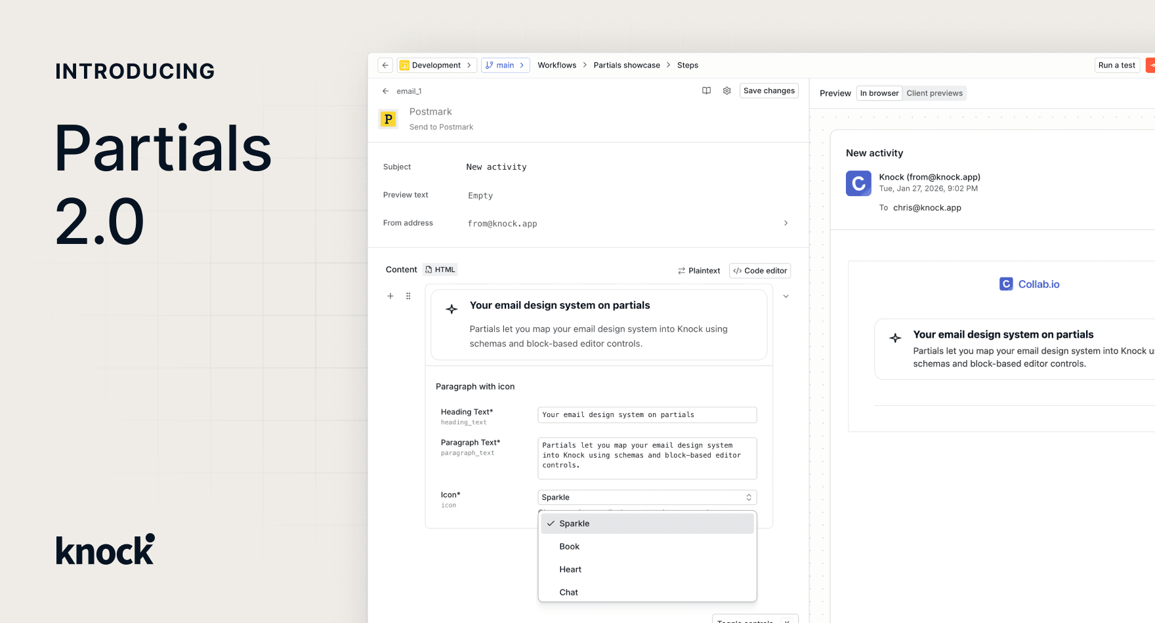Choose Book option in icon list
The height and width of the screenshot is (623, 1155).
pos(569,546)
